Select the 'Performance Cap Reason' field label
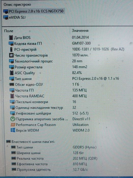The height and width of the screenshot is (178, 133). tap(36, 125)
